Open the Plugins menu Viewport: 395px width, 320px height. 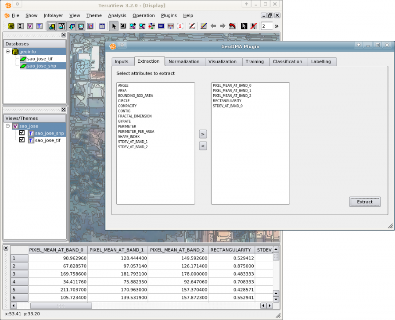click(169, 15)
